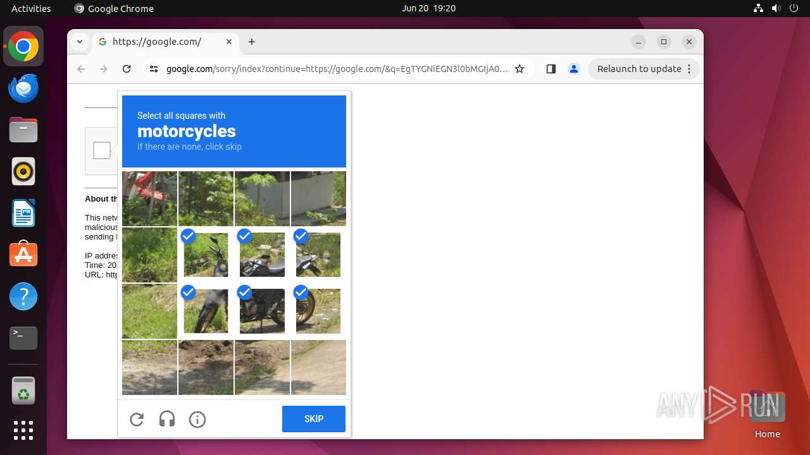Open volume icon in system tray
810x455 pixels.
point(776,8)
